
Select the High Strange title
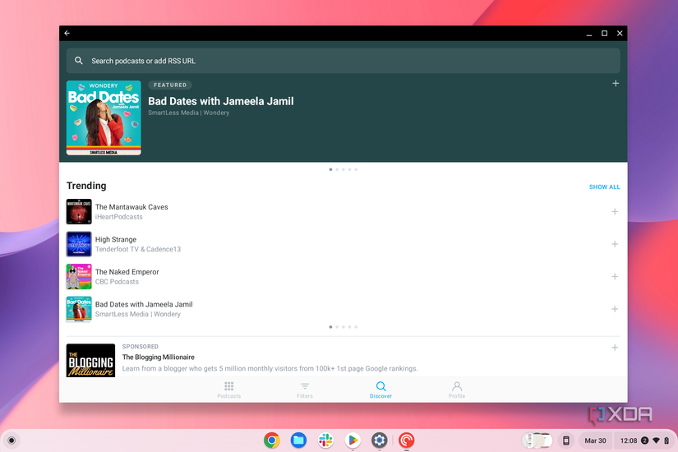click(x=115, y=240)
